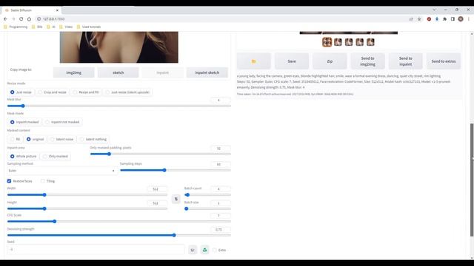Go back with browser back arrow
The height and width of the screenshot is (266, 474).
(x=5, y=18)
